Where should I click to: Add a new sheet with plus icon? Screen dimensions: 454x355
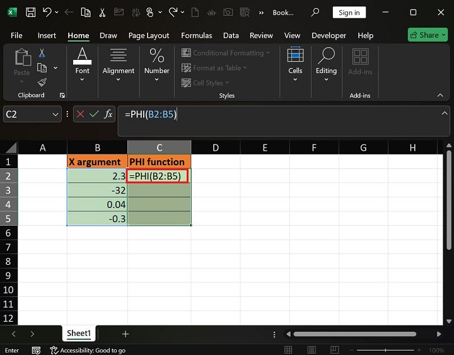(x=125, y=334)
